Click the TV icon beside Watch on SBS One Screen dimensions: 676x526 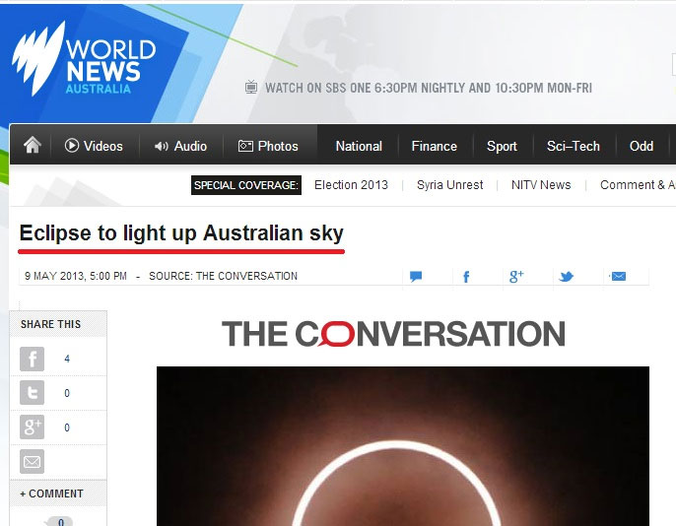pyautogui.click(x=251, y=87)
